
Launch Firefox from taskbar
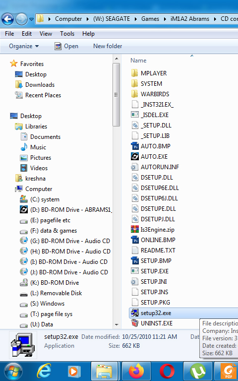click(x=136, y=371)
